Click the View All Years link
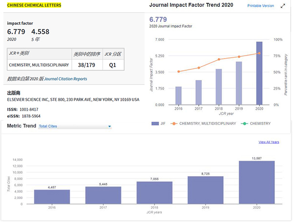 pyautogui.click(x=269, y=142)
